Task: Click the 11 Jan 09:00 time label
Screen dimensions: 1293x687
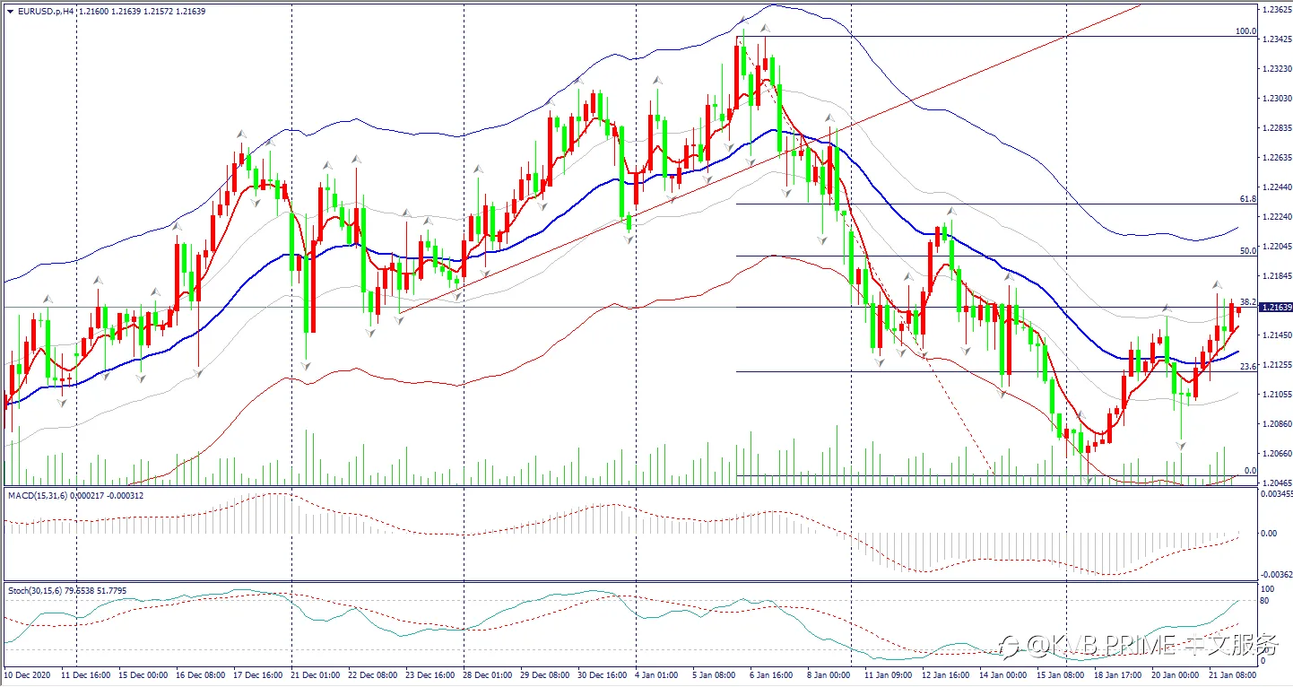Action: pos(889,674)
